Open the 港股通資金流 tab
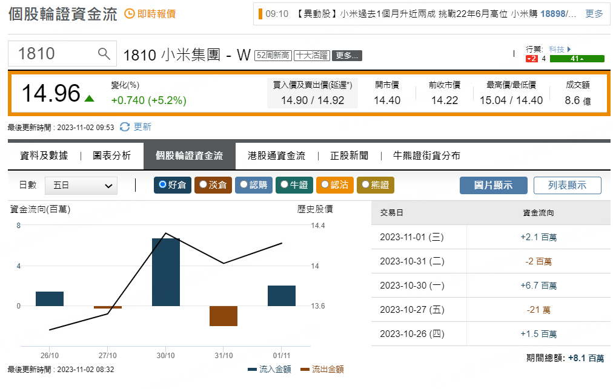The height and width of the screenshot is (389, 613). [276, 155]
